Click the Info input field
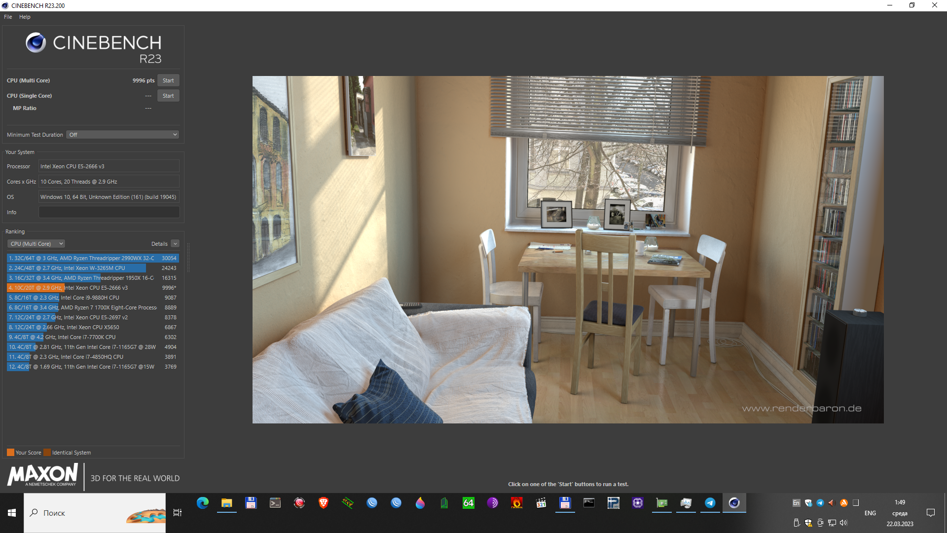 (109, 212)
